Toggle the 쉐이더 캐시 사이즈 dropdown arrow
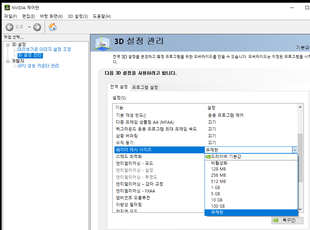The width and height of the screenshot is (310, 230). 295,150
